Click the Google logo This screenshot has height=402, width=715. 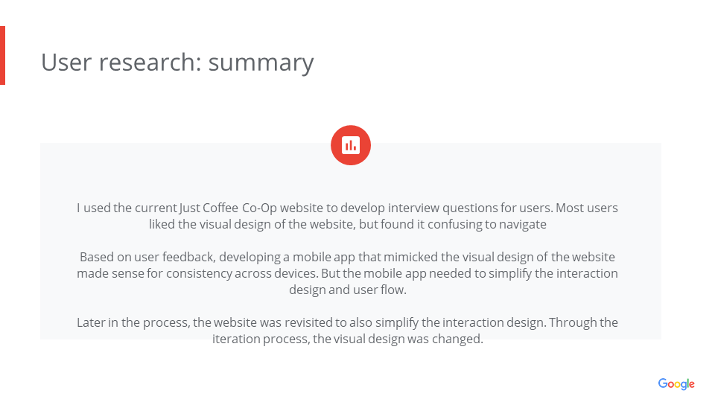click(x=676, y=384)
